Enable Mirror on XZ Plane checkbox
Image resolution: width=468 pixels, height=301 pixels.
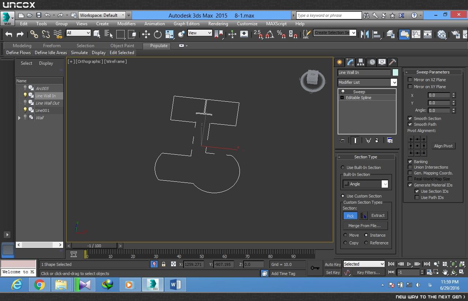(410, 80)
